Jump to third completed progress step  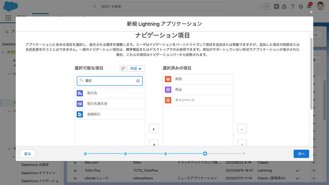coord(165,154)
